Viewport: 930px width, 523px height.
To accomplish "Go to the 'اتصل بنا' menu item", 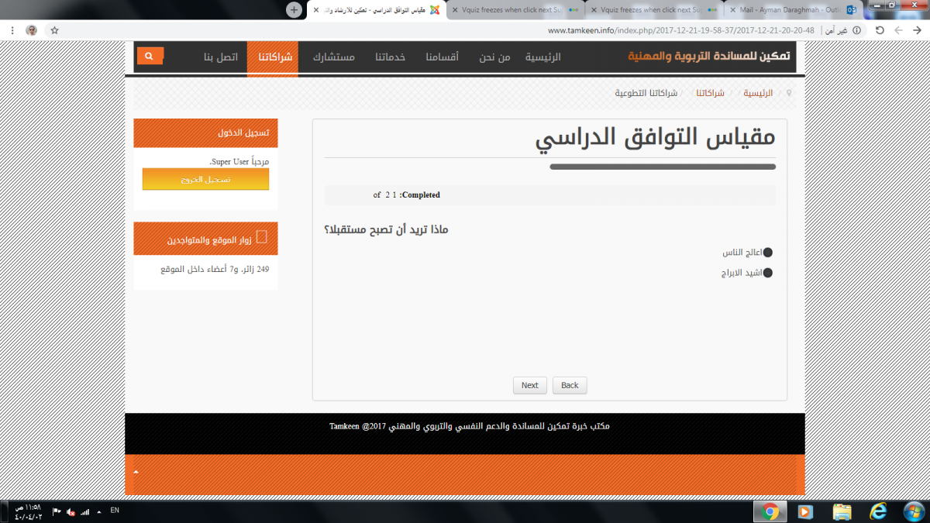I will point(219,57).
